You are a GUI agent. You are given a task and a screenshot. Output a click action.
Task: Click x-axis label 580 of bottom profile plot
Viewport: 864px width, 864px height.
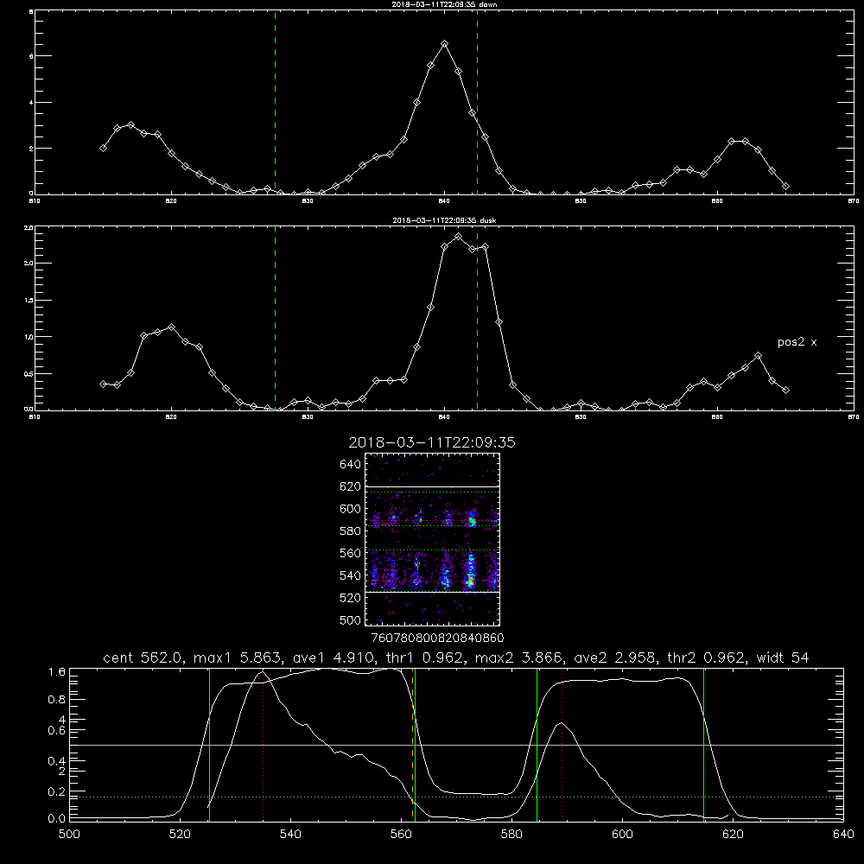pos(511,835)
